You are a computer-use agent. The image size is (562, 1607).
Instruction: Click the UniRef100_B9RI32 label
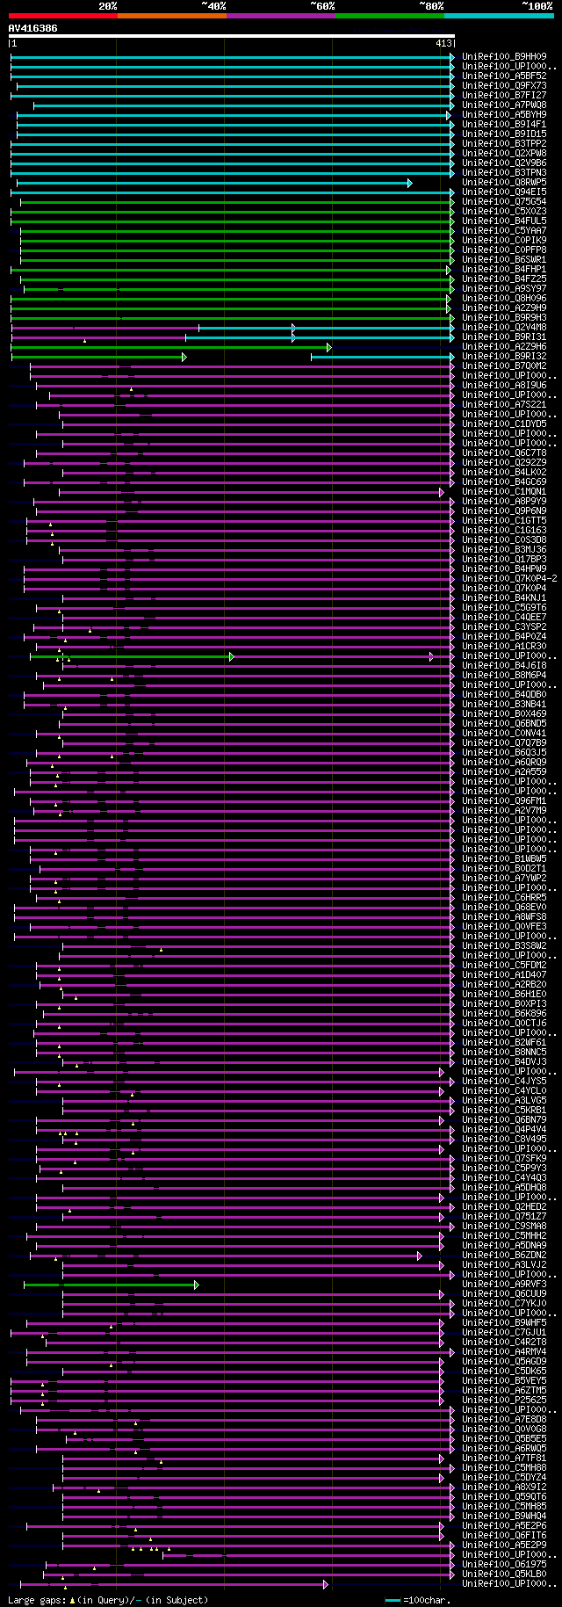pos(504,357)
